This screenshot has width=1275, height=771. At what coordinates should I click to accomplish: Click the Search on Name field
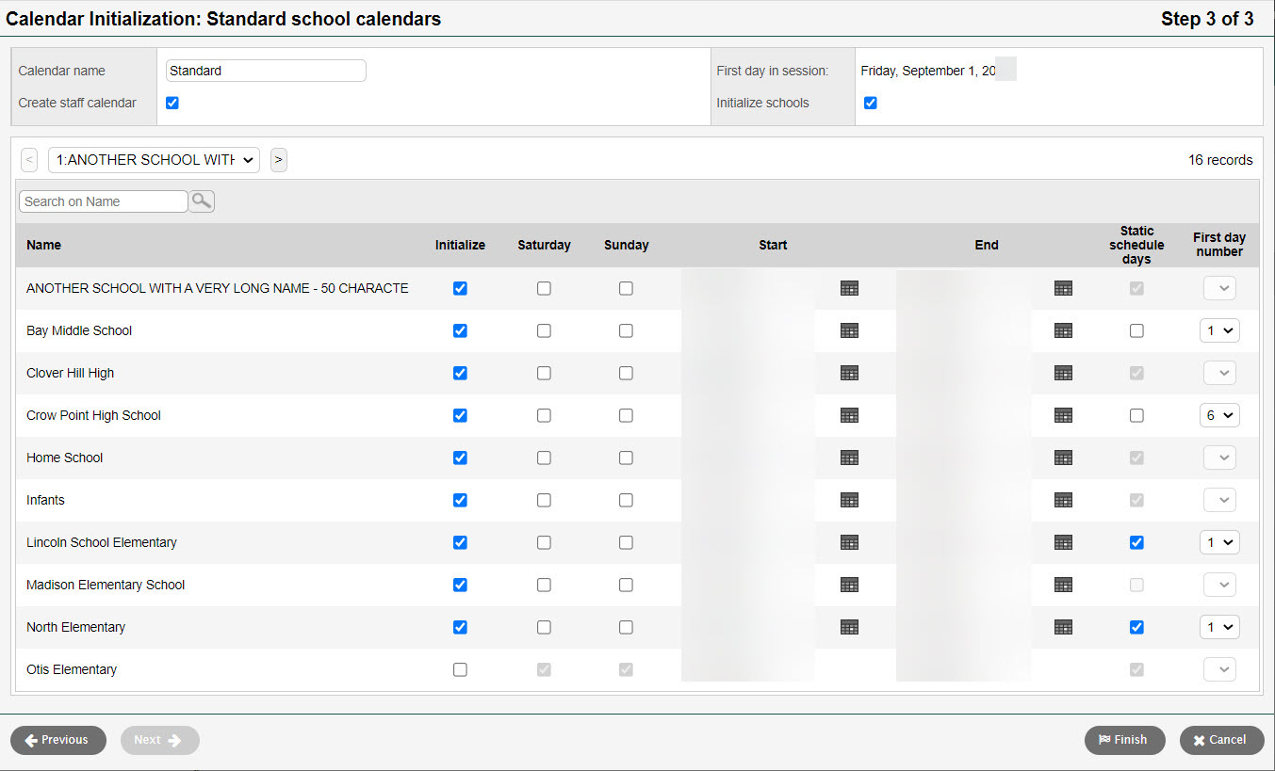(x=103, y=201)
